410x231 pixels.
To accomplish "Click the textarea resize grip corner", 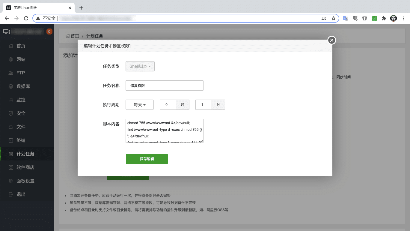I will pyautogui.click(x=202, y=141).
